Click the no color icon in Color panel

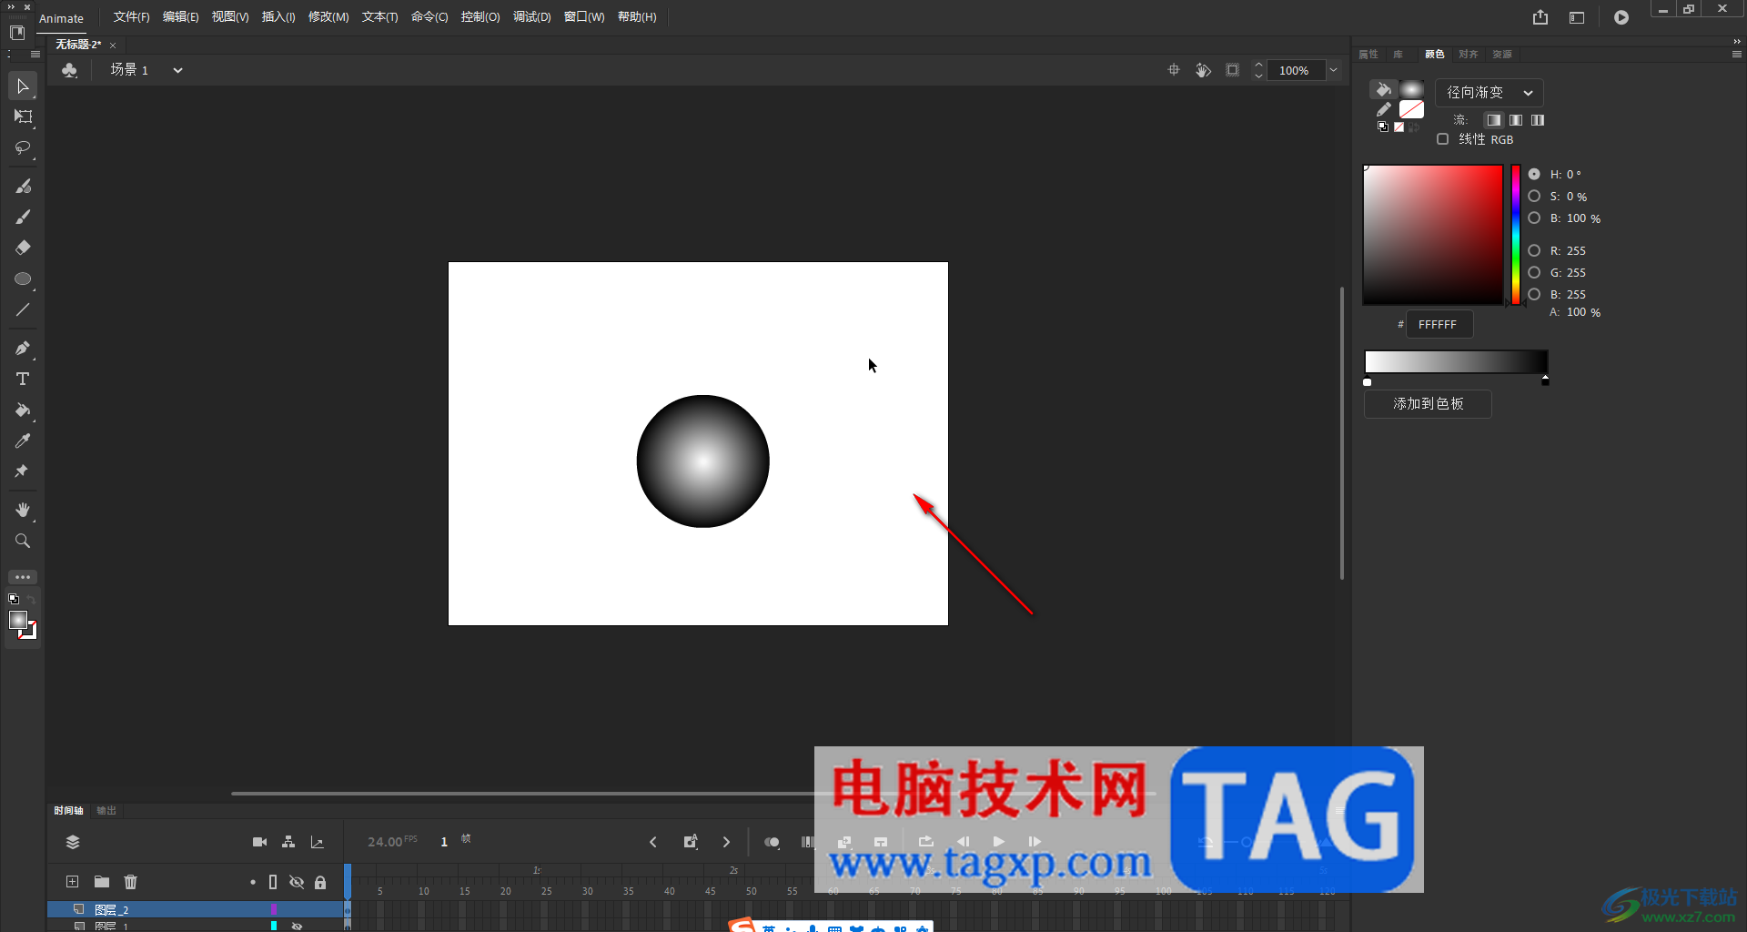(1399, 127)
